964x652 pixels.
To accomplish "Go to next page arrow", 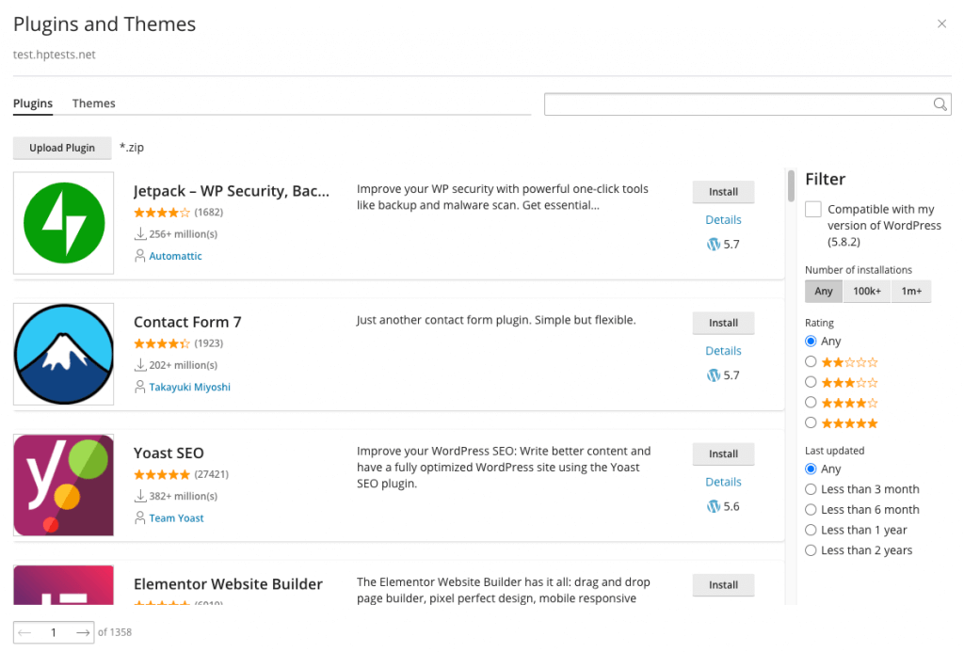I will click(x=83, y=632).
